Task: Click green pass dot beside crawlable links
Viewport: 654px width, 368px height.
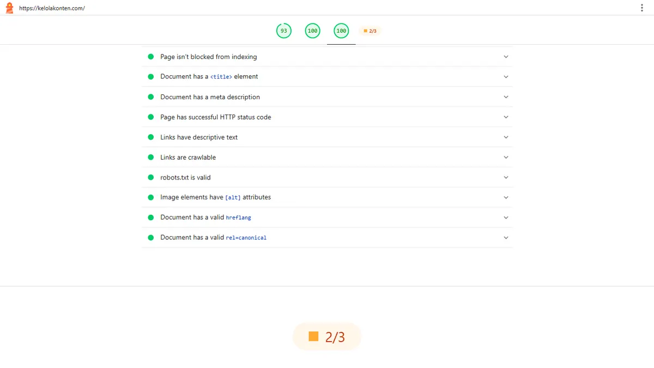Action: point(151,158)
